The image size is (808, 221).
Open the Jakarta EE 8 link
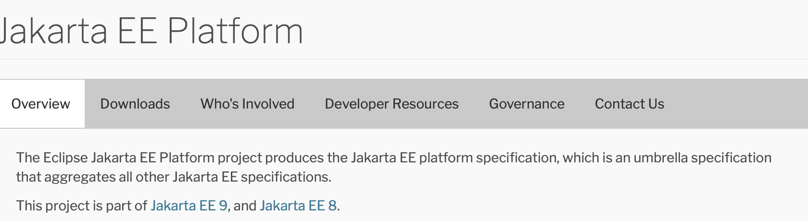pyautogui.click(x=298, y=206)
